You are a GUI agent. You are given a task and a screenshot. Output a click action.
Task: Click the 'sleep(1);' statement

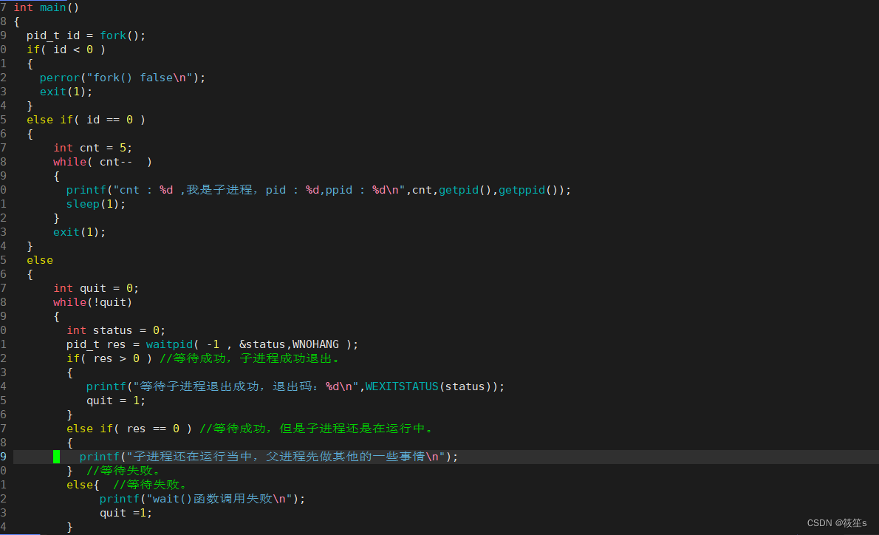[96, 203]
